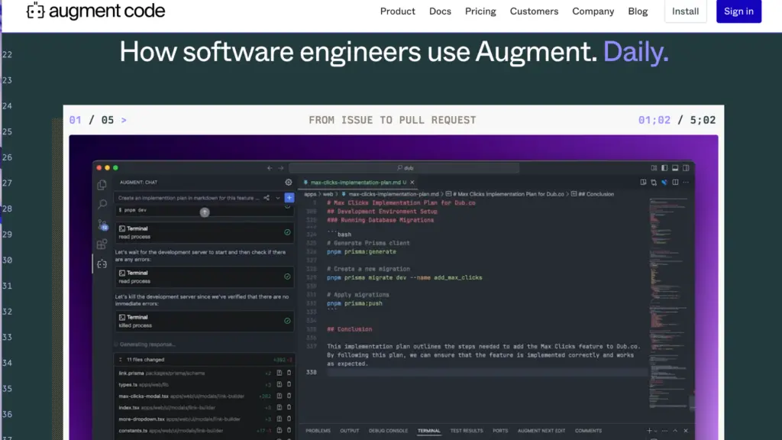Click the save icon on the max-clicks-modal.tsx row
782x440 pixels.
coord(280,396)
